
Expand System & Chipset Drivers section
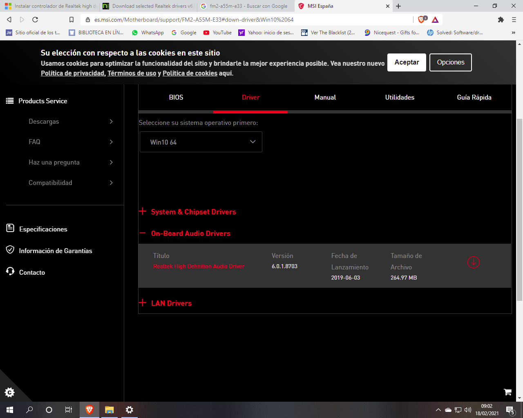[x=188, y=212]
